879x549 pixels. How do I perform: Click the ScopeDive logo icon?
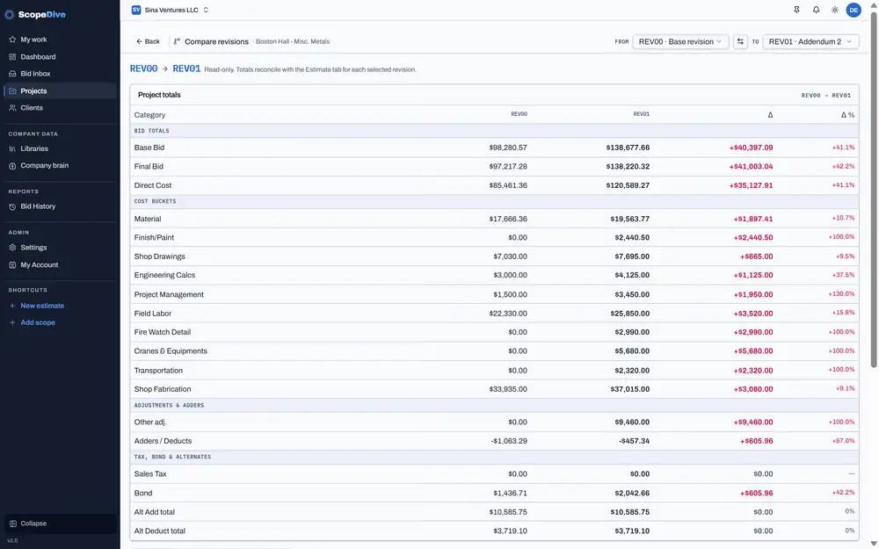[10, 15]
